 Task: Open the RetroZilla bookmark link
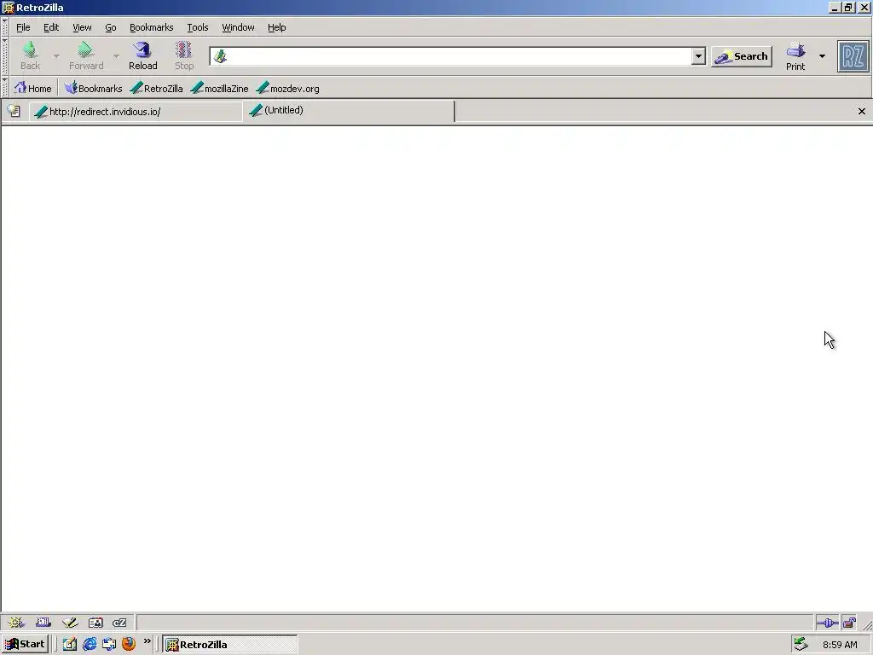coord(157,88)
